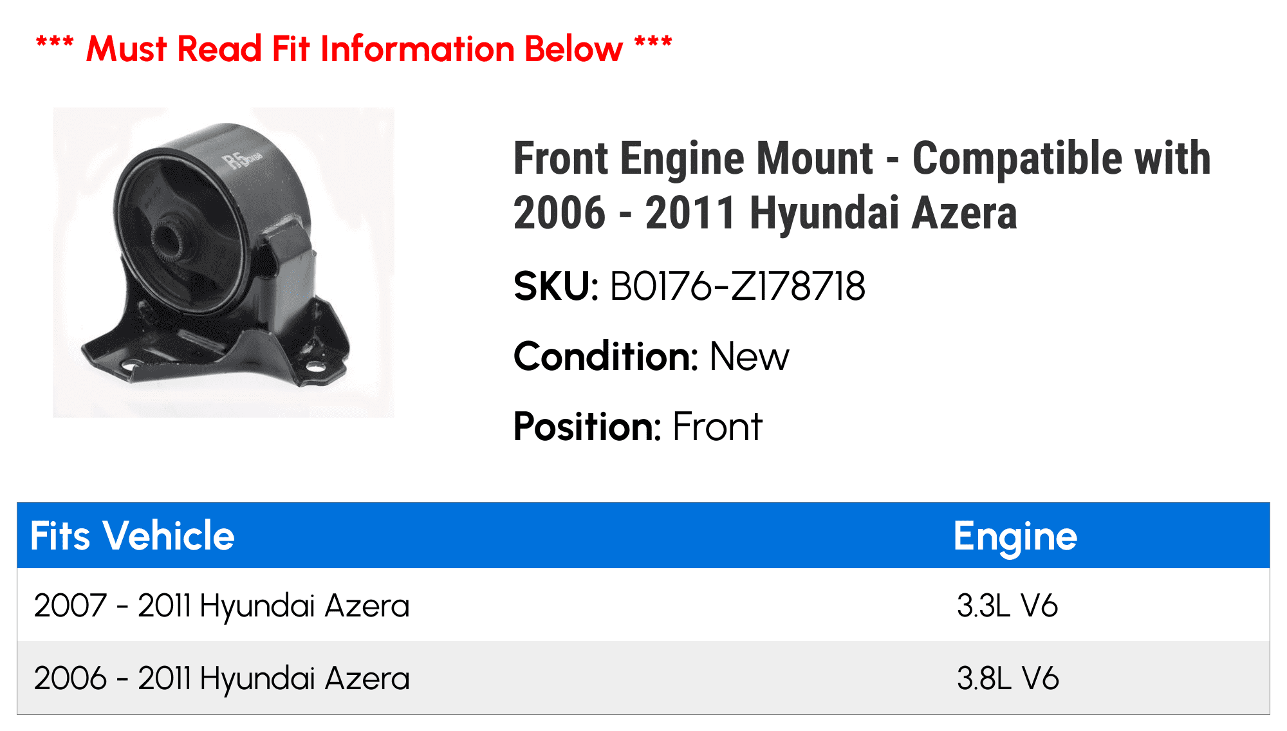Click the '3.8L V6' engine cell
This screenshot has height=731, width=1287.
pos(1007,678)
